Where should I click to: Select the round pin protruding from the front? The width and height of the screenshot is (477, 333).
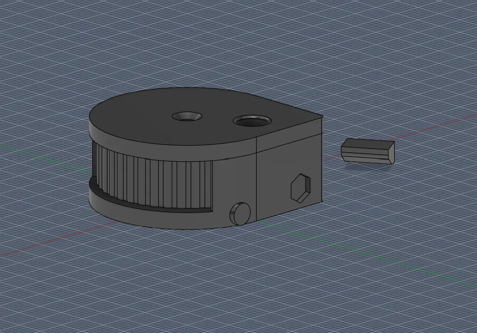click(x=240, y=214)
